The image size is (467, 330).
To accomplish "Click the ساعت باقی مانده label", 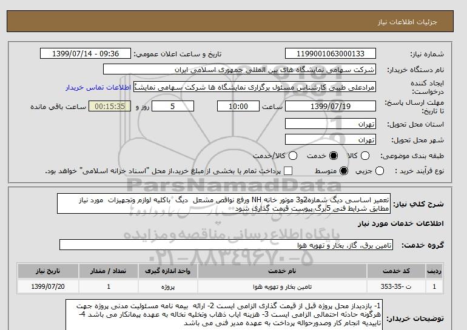I will point(58,107).
